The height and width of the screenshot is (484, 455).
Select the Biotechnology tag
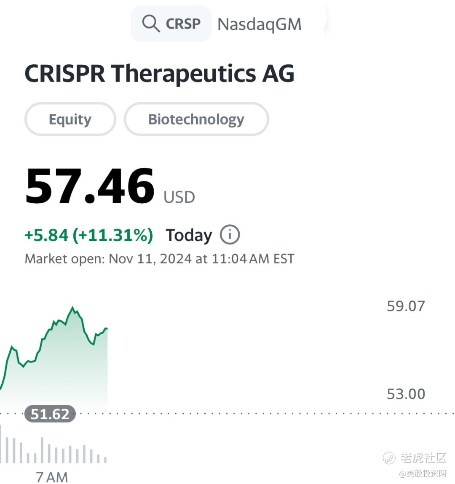[196, 119]
